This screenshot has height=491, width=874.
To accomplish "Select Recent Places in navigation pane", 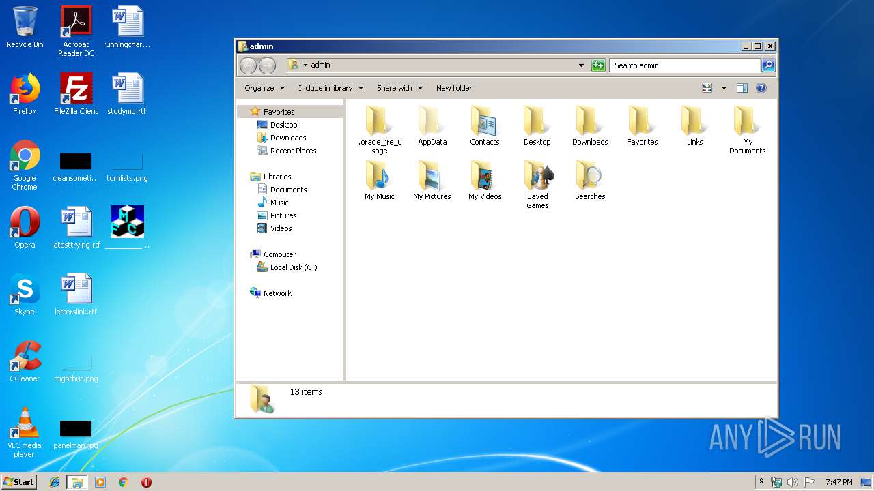I will 293,151.
